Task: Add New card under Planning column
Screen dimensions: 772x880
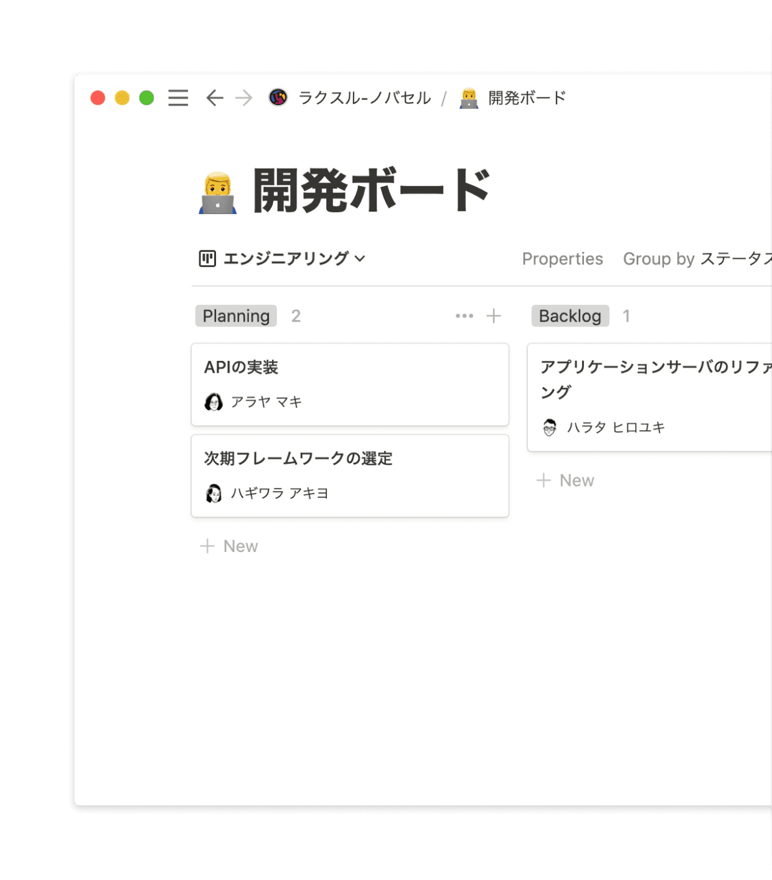Action: 229,546
